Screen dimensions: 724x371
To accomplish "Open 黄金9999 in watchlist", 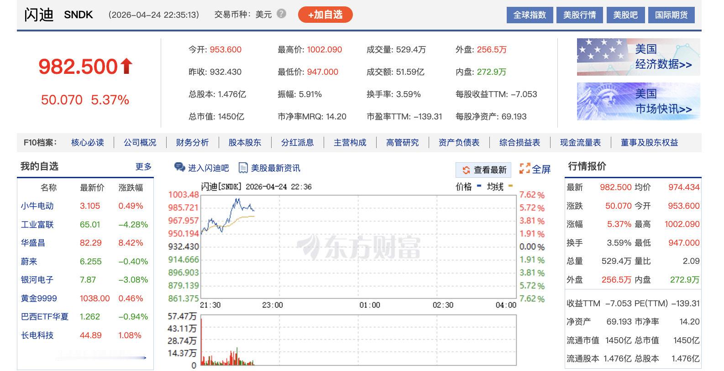I will coord(39,299).
